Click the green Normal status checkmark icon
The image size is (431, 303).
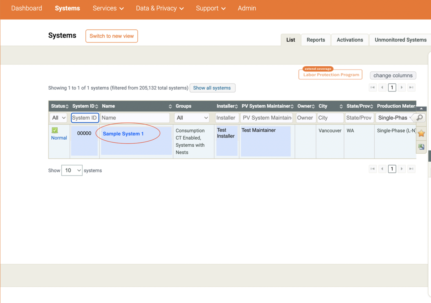[x=55, y=130]
